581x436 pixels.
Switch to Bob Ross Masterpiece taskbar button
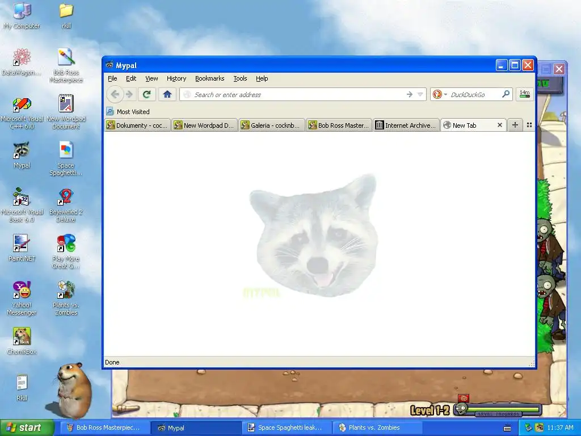click(104, 427)
